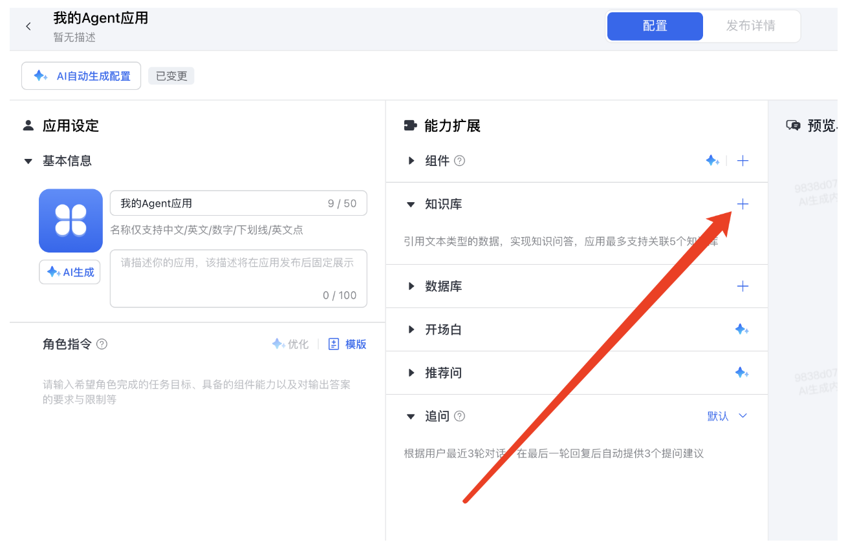This screenshot has height=549, width=846.
Task: Click the 9 / 50 character counter
Action: click(x=342, y=203)
